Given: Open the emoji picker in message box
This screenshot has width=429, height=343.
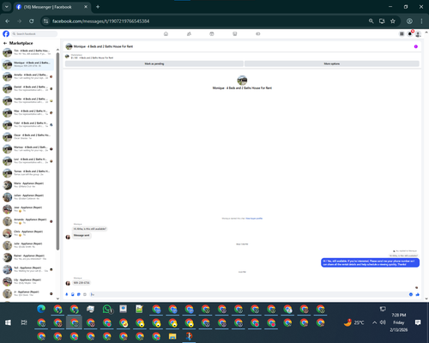Looking at the screenshot, I should (411, 294).
